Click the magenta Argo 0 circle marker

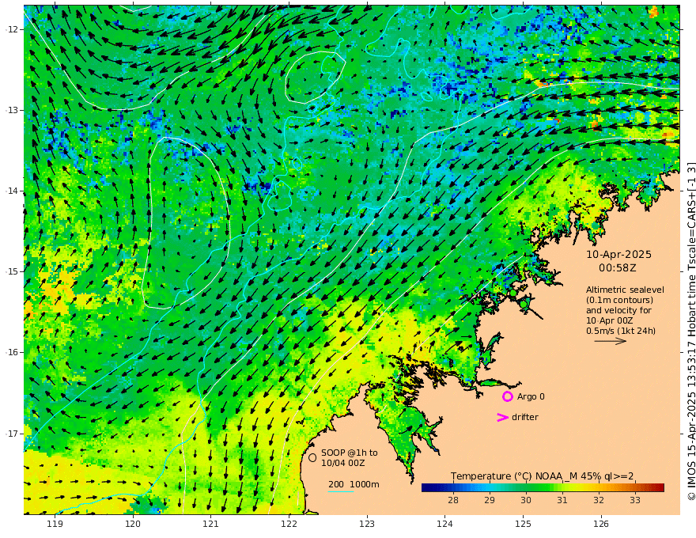pyautogui.click(x=507, y=396)
